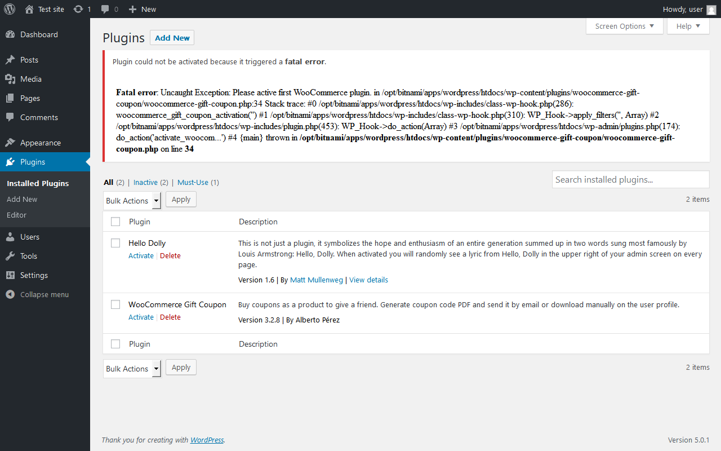Focus the Search installed plugins field

[630, 179]
